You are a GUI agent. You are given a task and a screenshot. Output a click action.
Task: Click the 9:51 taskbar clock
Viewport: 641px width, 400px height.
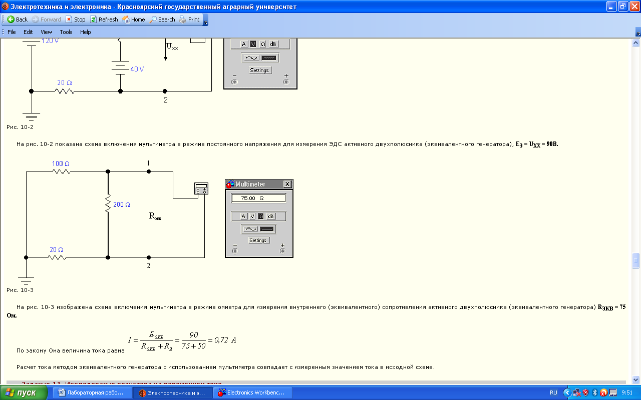(x=627, y=392)
